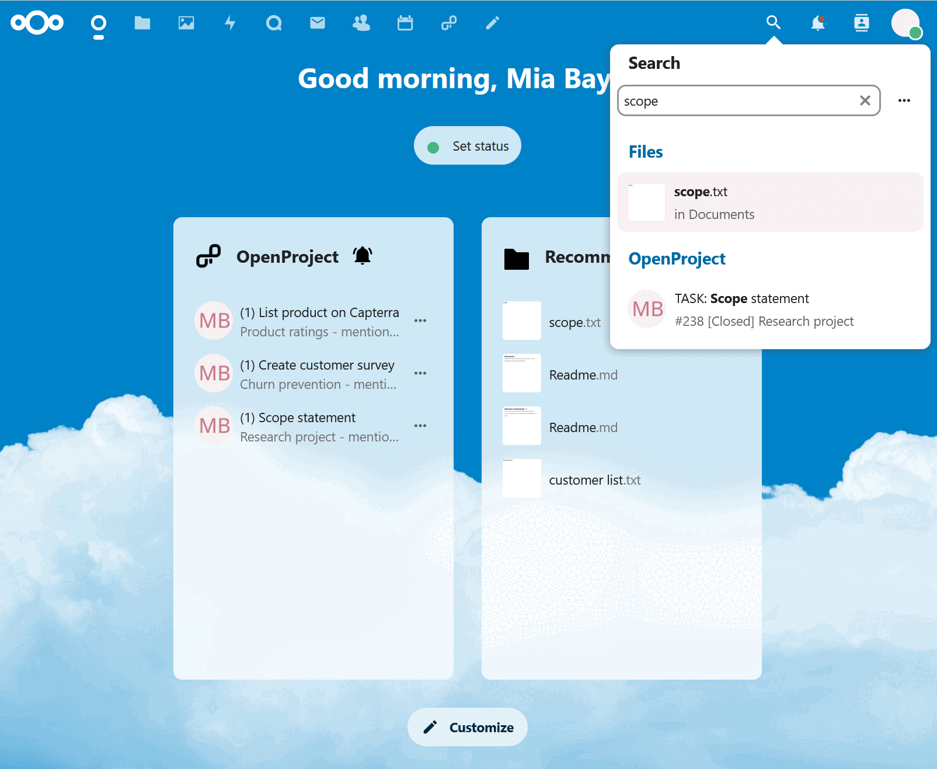
Task: Expand the 'Create customer survey' task menu
Action: coord(420,373)
